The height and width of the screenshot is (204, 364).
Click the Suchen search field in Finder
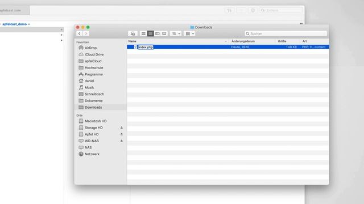286,34
